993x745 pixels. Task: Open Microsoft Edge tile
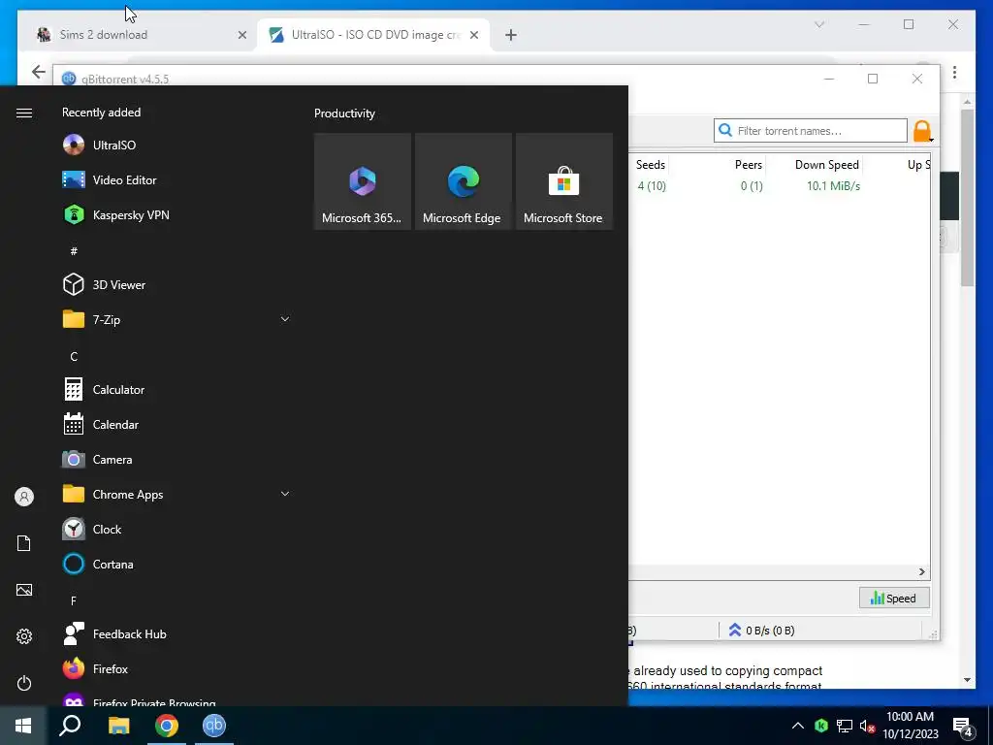(x=463, y=181)
